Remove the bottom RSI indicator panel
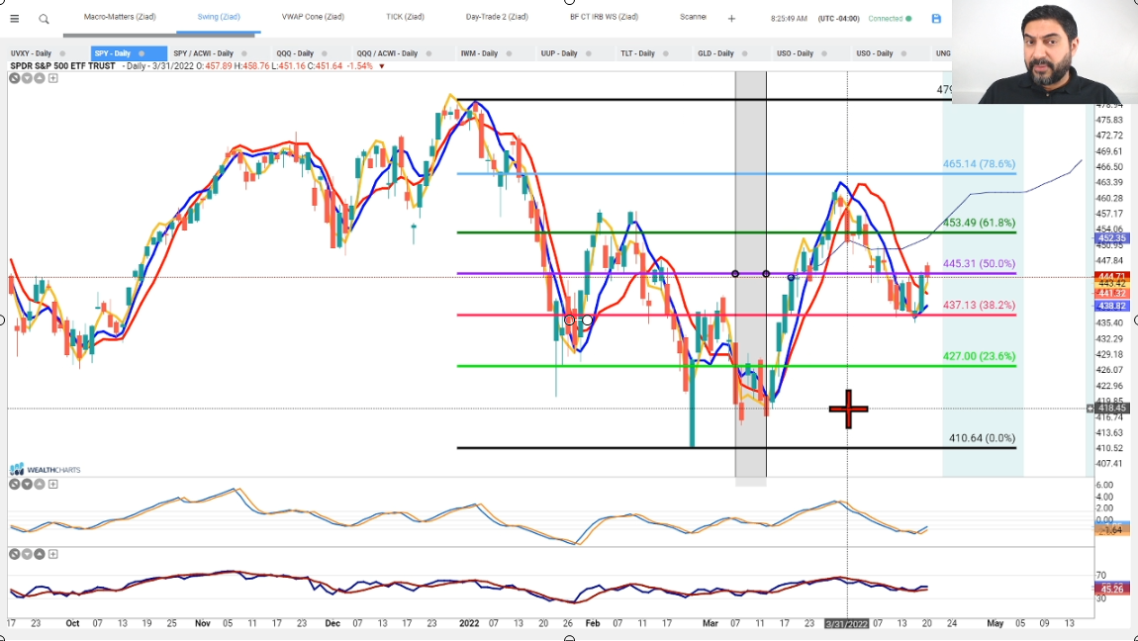The height and width of the screenshot is (641, 1138). (x=14, y=554)
